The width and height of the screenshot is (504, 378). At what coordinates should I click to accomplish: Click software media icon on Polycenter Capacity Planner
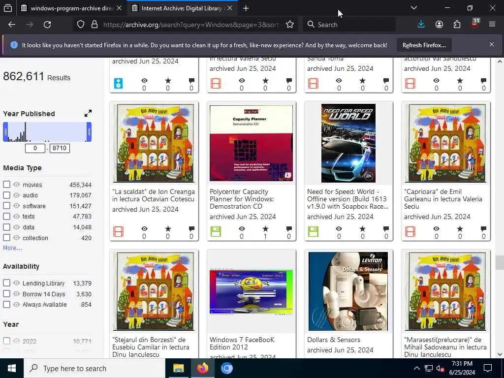216,231
